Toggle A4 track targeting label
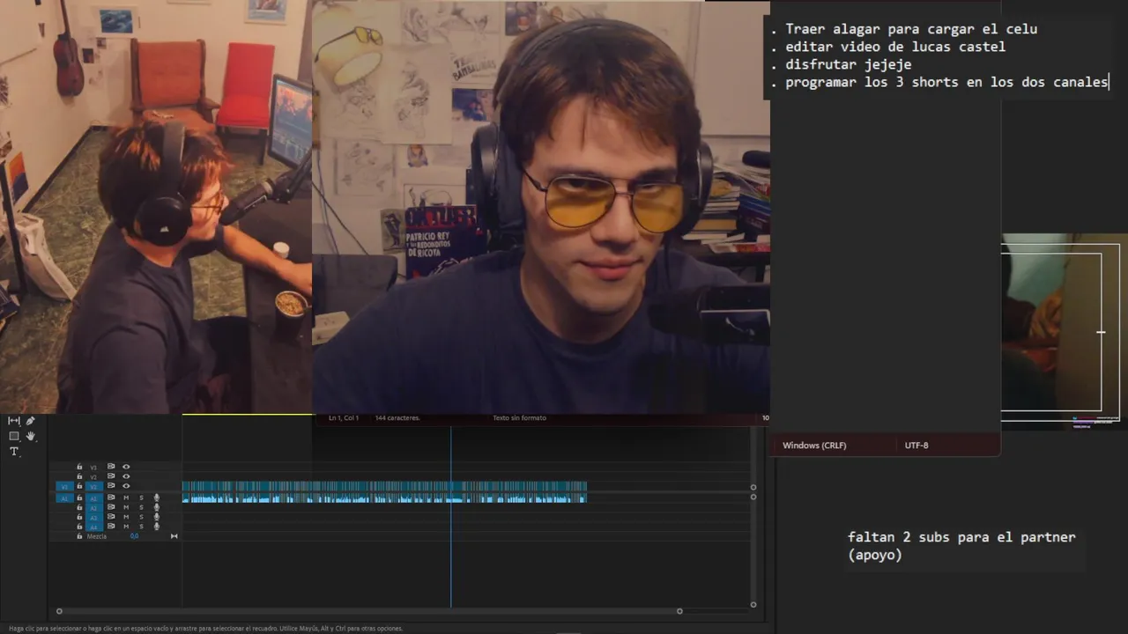This screenshot has width=1128, height=634. coord(93,527)
